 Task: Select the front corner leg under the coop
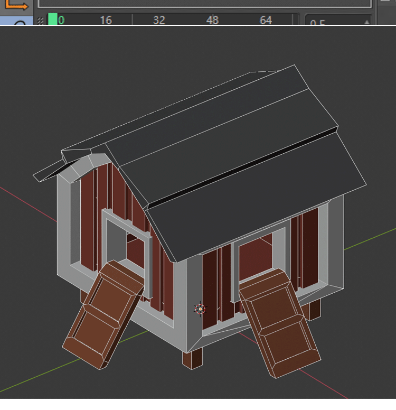coord(192,359)
